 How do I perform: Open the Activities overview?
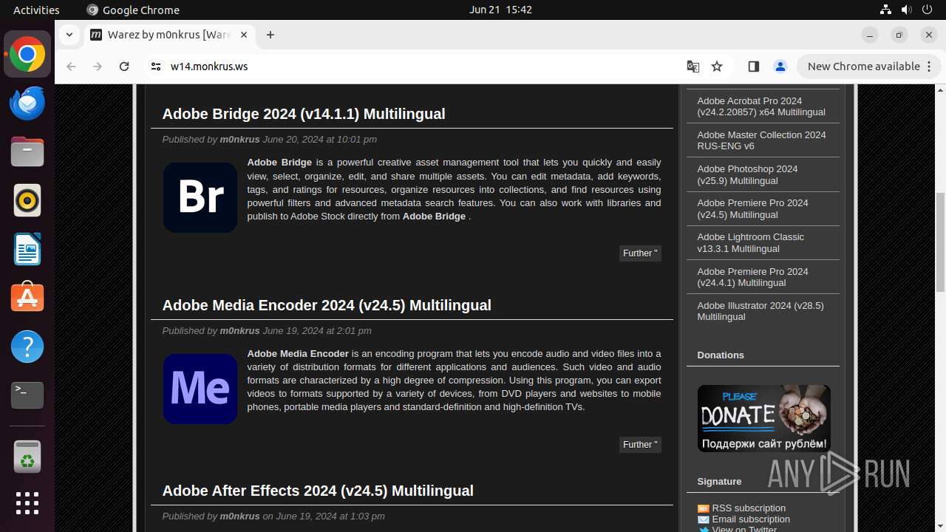(36, 10)
